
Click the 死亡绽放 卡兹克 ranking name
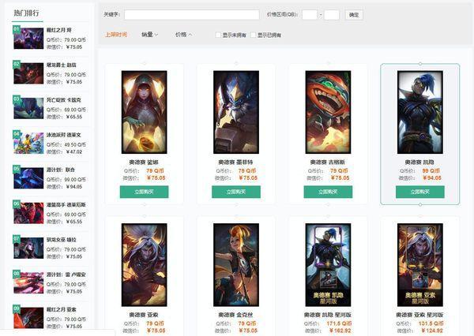coord(64,100)
